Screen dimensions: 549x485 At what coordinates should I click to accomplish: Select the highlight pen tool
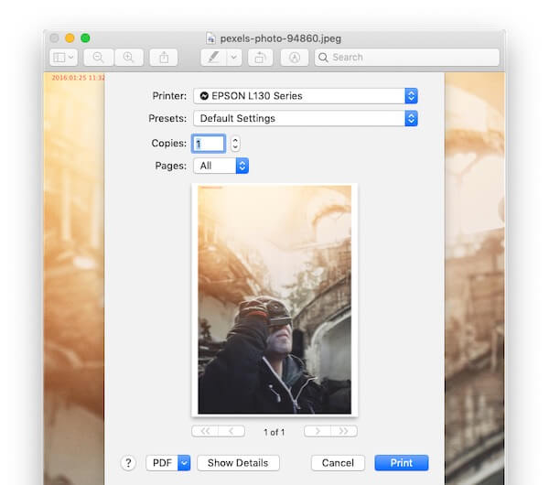(213, 58)
